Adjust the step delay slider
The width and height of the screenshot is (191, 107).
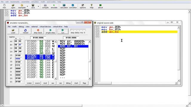coord(78,30)
